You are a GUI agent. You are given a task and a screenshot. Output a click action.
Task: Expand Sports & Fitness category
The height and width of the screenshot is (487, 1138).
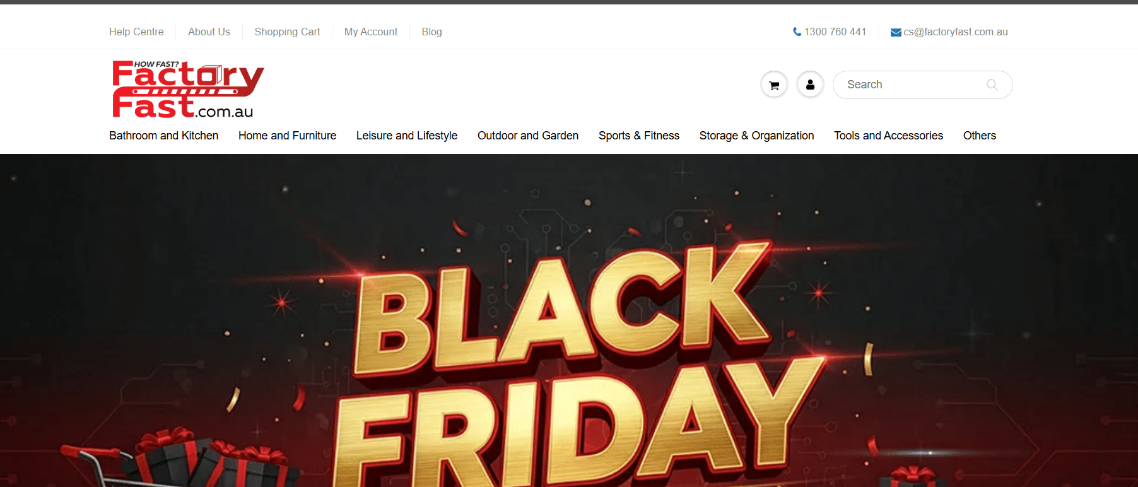[639, 136]
